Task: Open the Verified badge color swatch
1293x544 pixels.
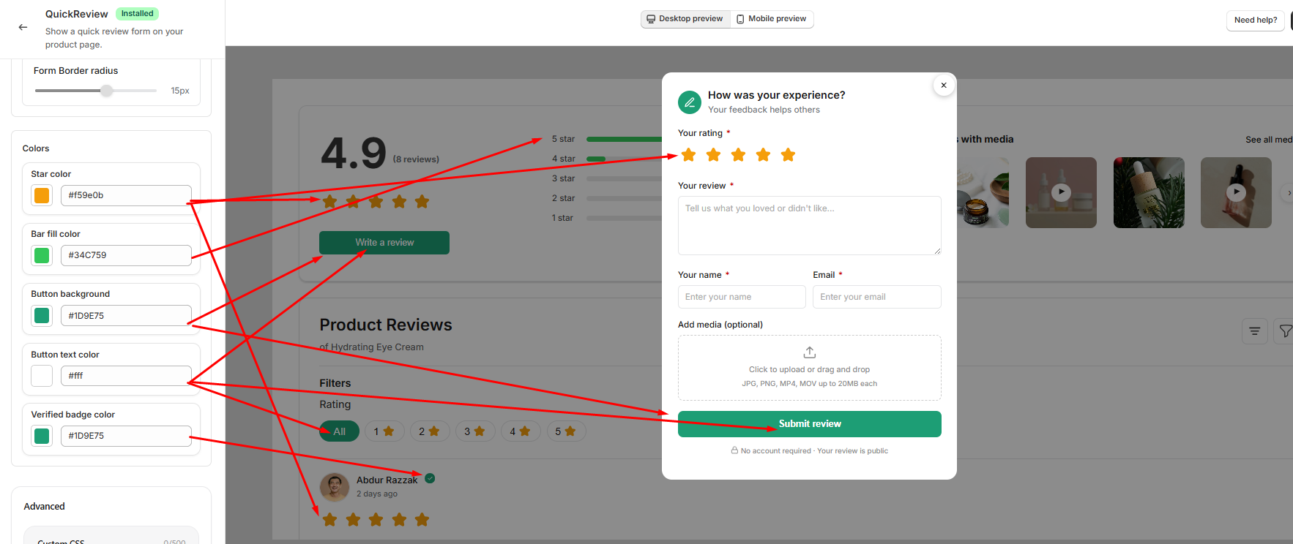Action: [42, 436]
